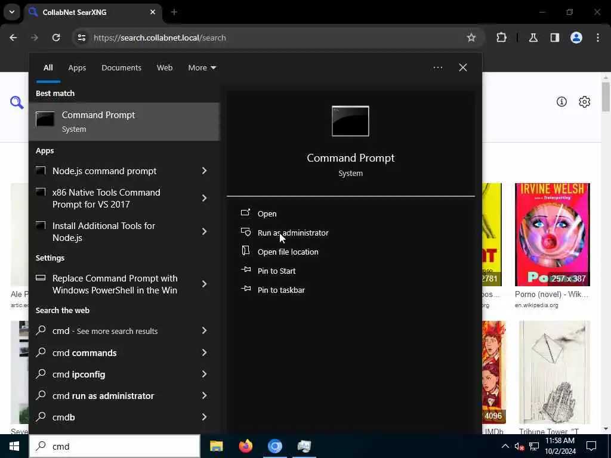Bookmark this page with the star icon
This screenshot has height=458, width=611.
(x=471, y=38)
